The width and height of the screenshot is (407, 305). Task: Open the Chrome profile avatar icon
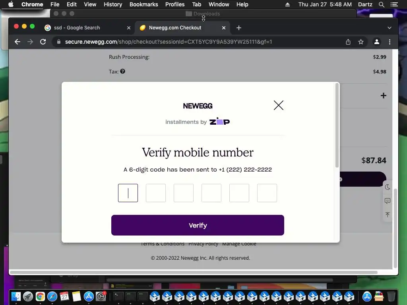pyautogui.click(x=377, y=42)
